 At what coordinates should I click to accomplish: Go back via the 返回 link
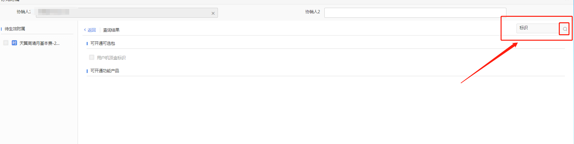pos(92,30)
